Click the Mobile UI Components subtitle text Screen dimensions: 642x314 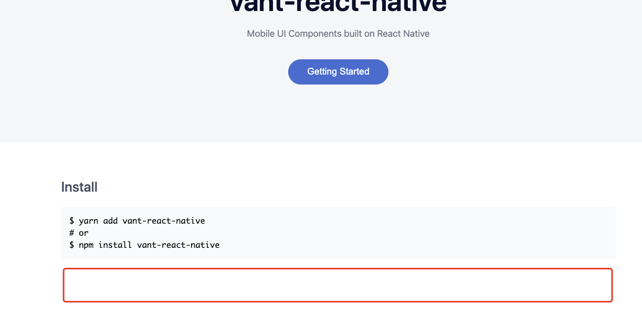[x=338, y=33]
